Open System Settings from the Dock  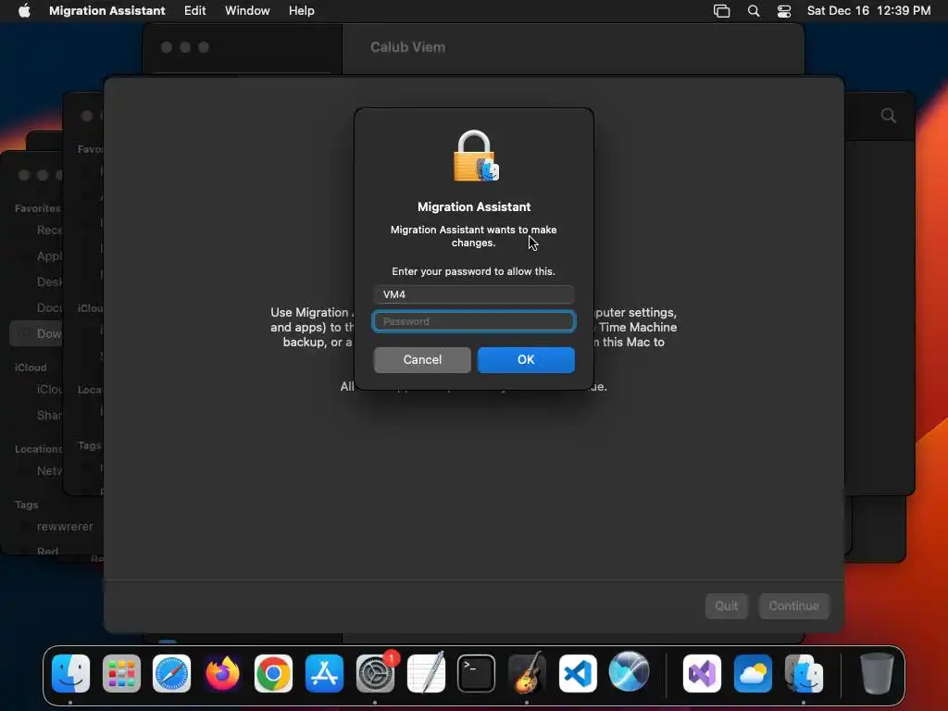[x=376, y=673]
